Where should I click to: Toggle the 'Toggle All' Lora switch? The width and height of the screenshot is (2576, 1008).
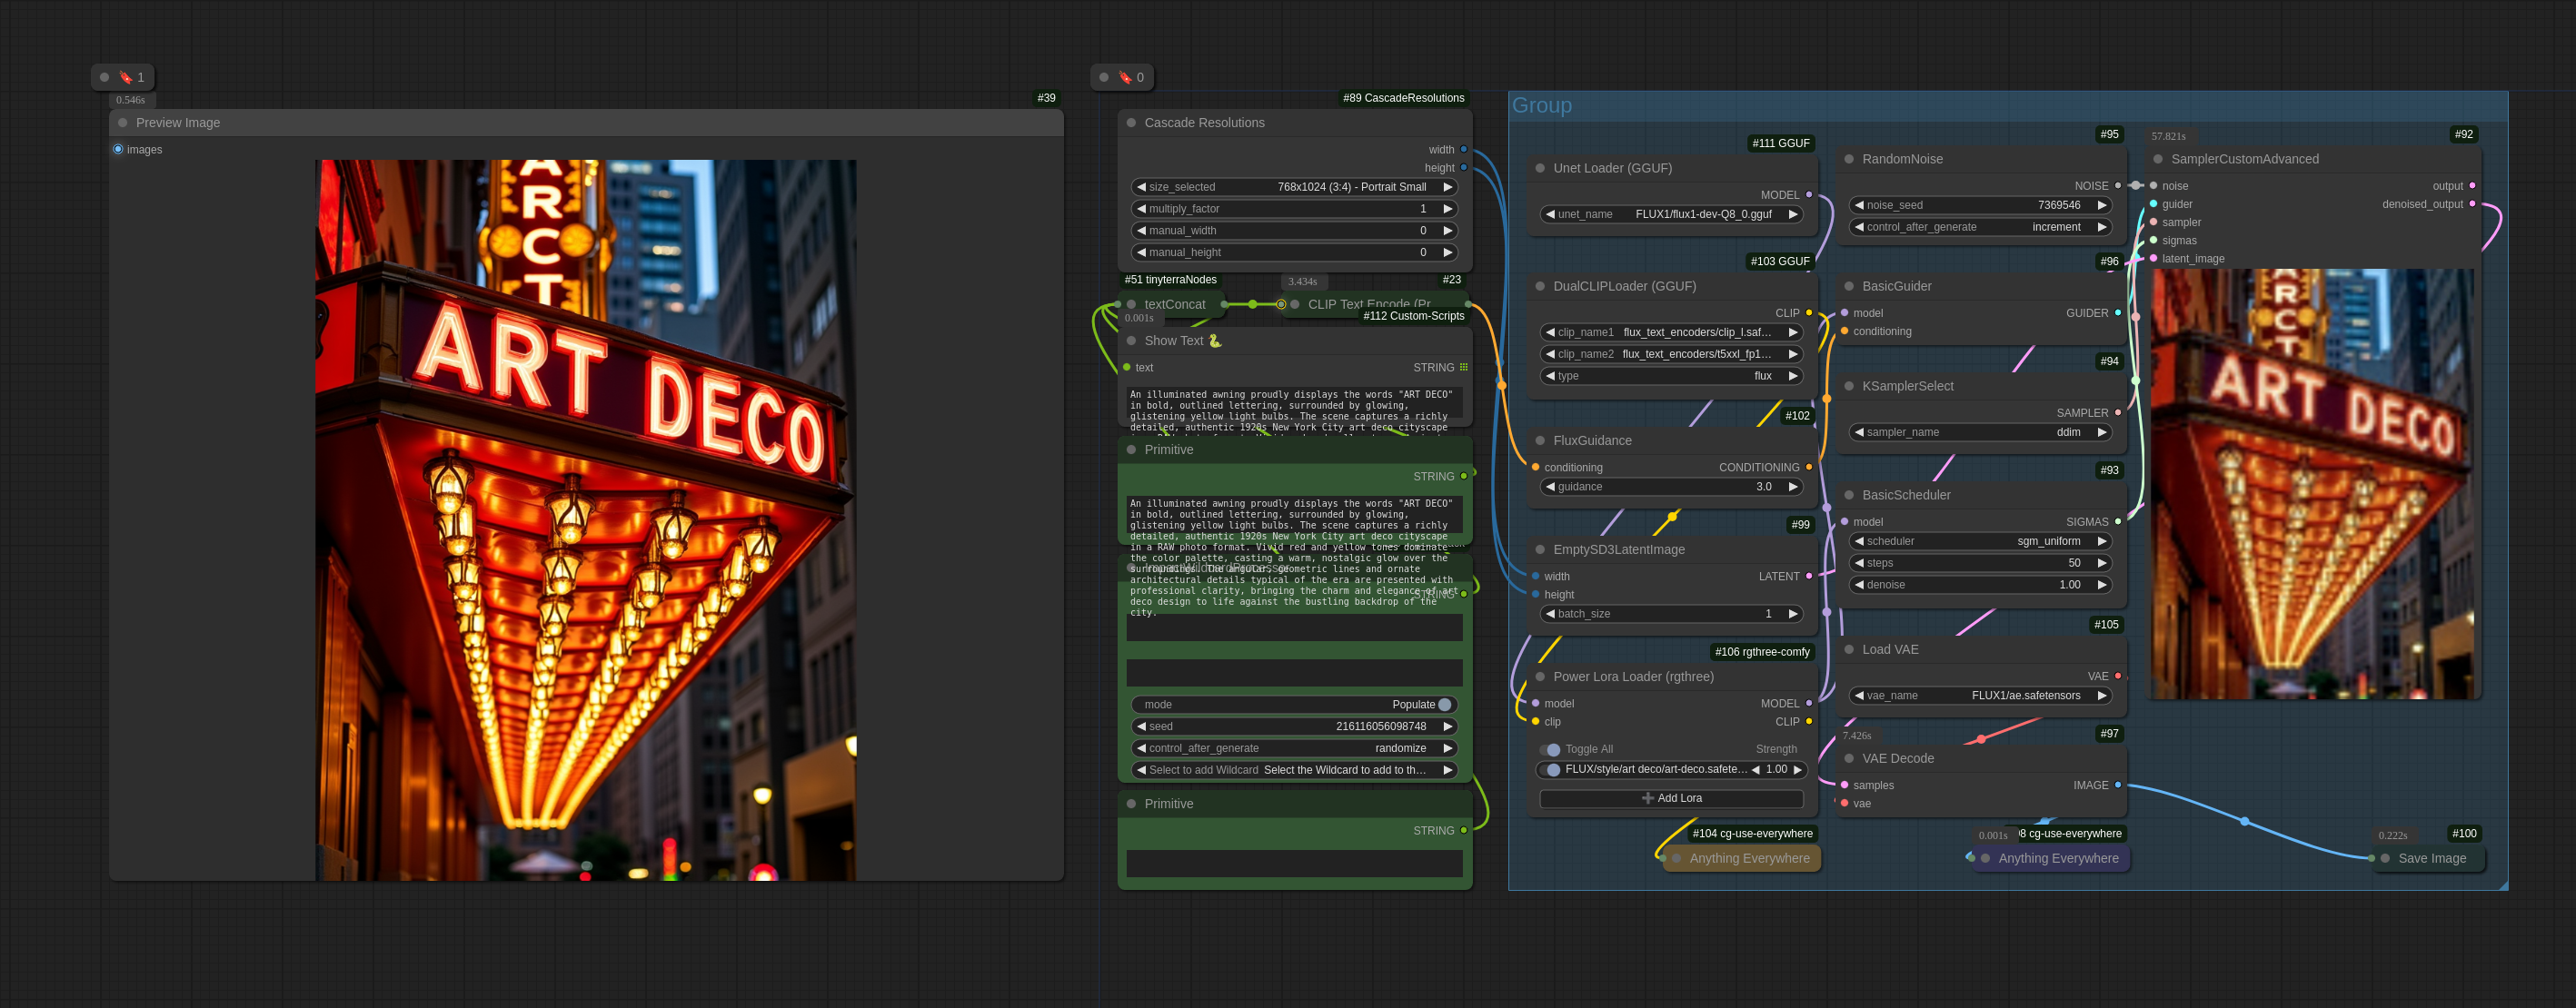point(1551,749)
